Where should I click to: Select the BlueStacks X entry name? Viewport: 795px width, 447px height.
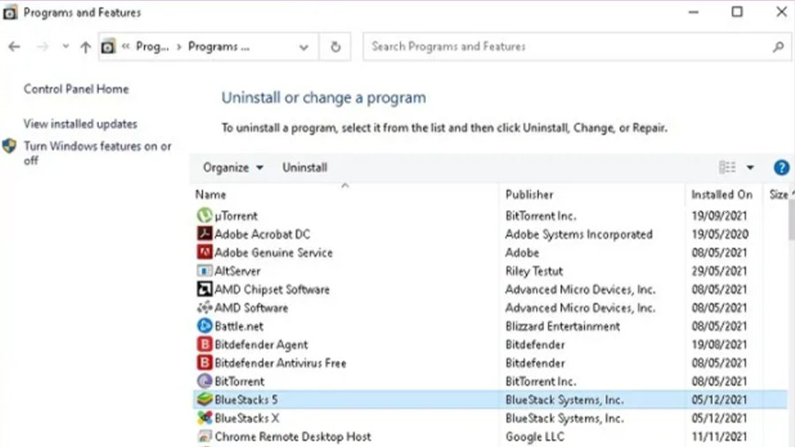[247, 418]
